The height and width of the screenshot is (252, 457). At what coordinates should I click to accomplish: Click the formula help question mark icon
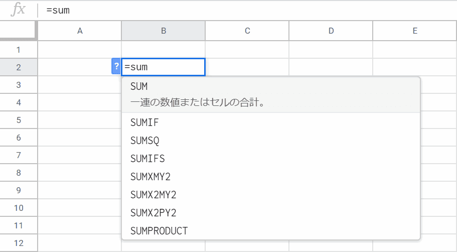point(116,66)
